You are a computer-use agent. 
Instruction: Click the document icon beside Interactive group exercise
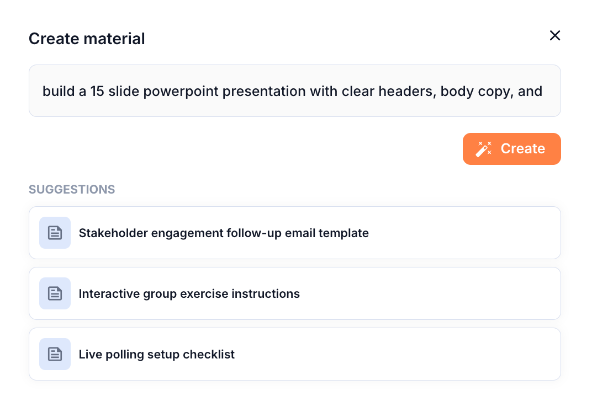[x=55, y=293]
